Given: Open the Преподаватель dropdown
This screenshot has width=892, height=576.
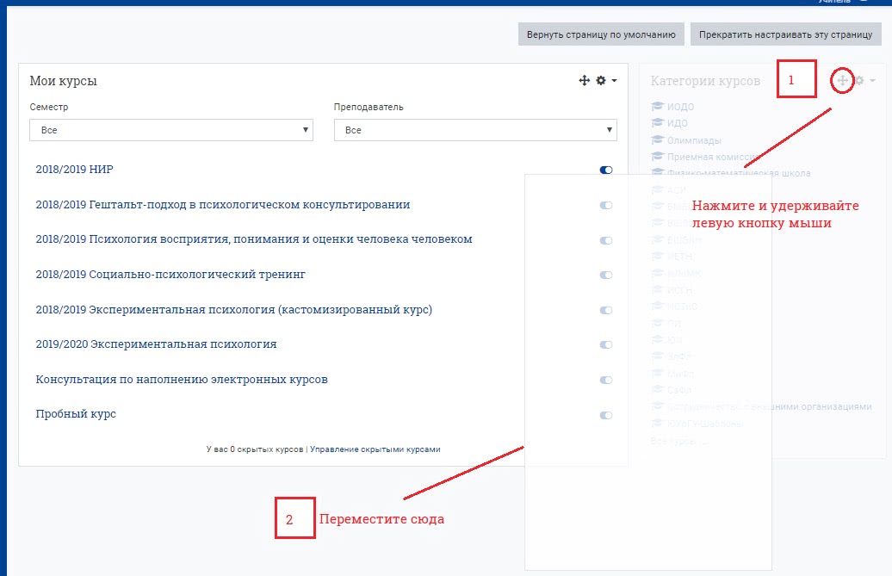Looking at the screenshot, I should click(x=475, y=130).
